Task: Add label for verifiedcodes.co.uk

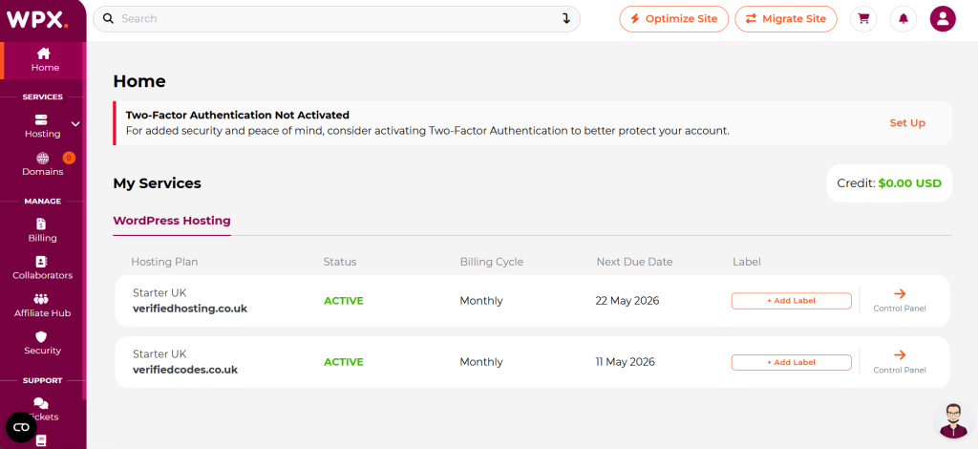Action: 791,362
